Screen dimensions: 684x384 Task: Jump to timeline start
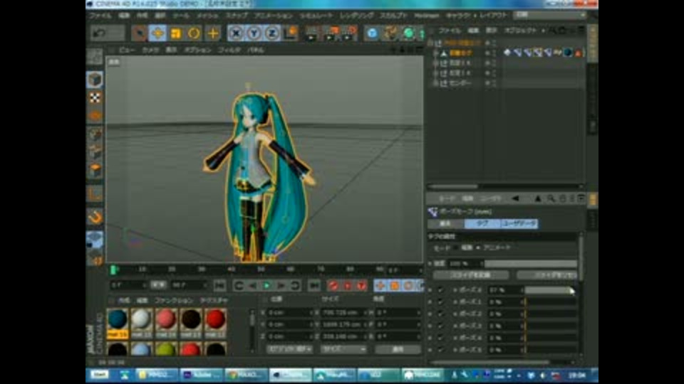click(x=219, y=286)
